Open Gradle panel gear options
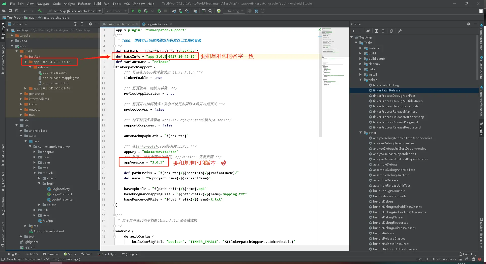This screenshot has height=264, width=486. tap(469, 24)
